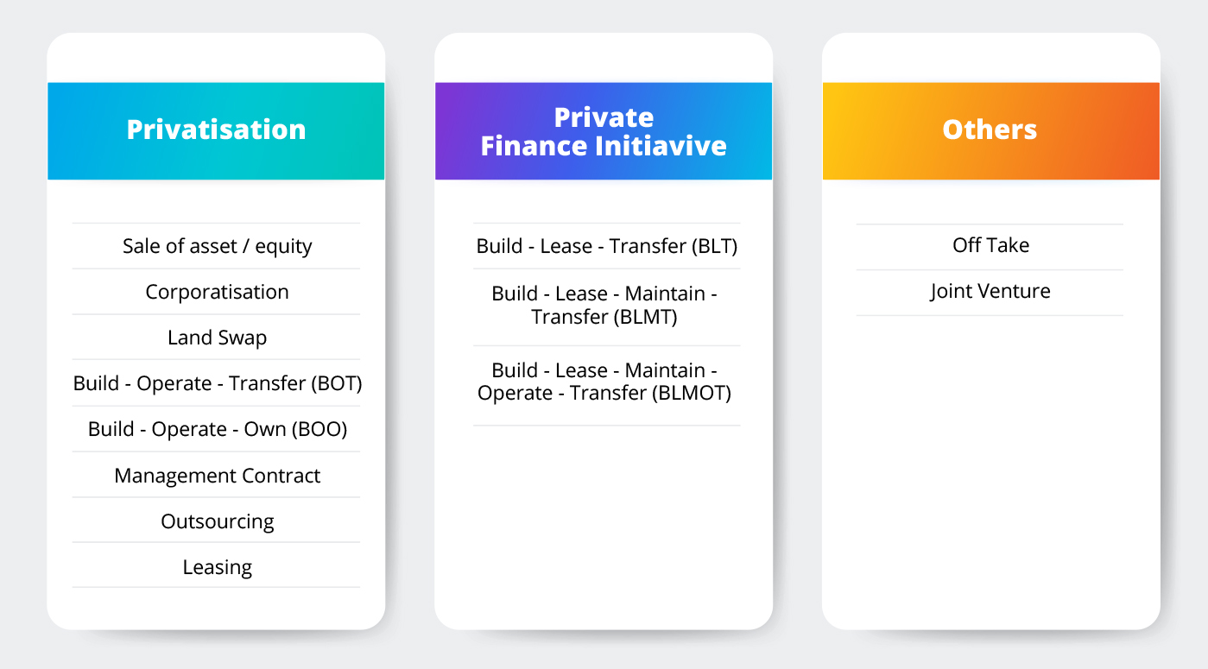The image size is (1208, 669).
Task: Click empty area in Others card
Action: click(990, 466)
